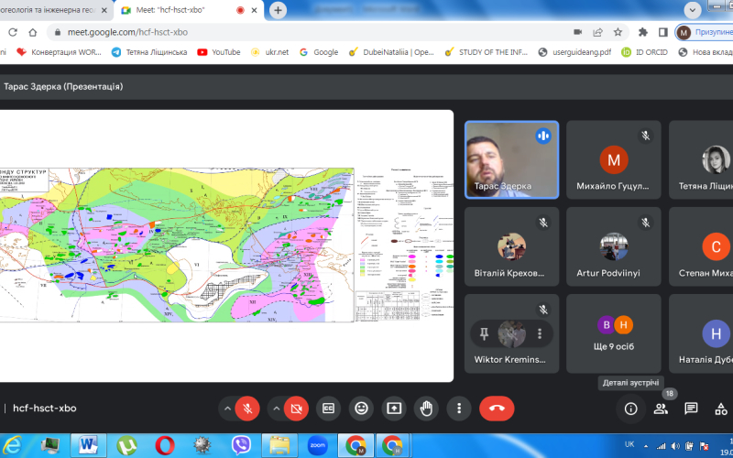Screen dimensions: 733x458
Task: Open new tab with plus button
Action: point(278,10)
